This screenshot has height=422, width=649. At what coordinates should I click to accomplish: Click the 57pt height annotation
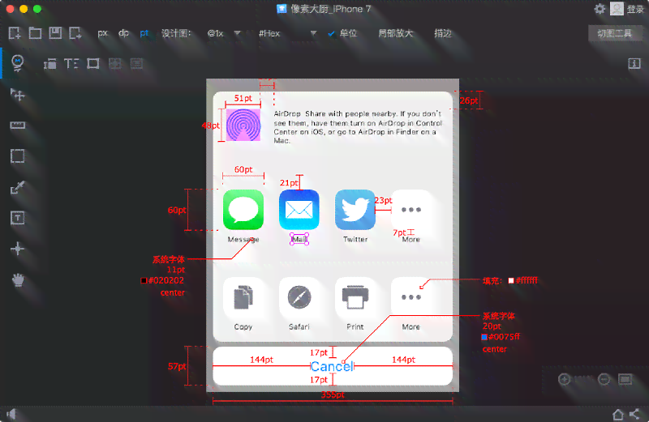[177, 366]
